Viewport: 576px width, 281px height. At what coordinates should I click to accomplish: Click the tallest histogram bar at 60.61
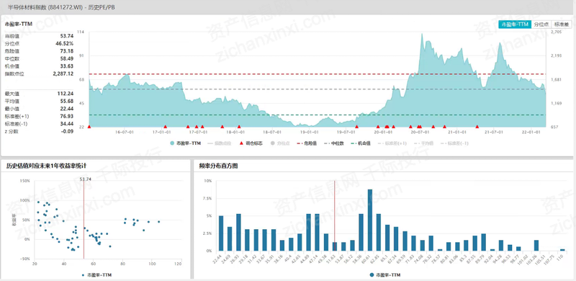[370, 220]
